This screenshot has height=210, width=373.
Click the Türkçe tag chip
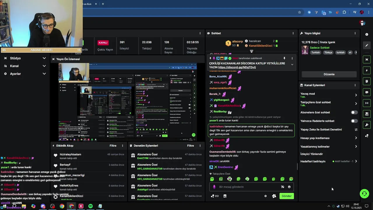[328, 52]
